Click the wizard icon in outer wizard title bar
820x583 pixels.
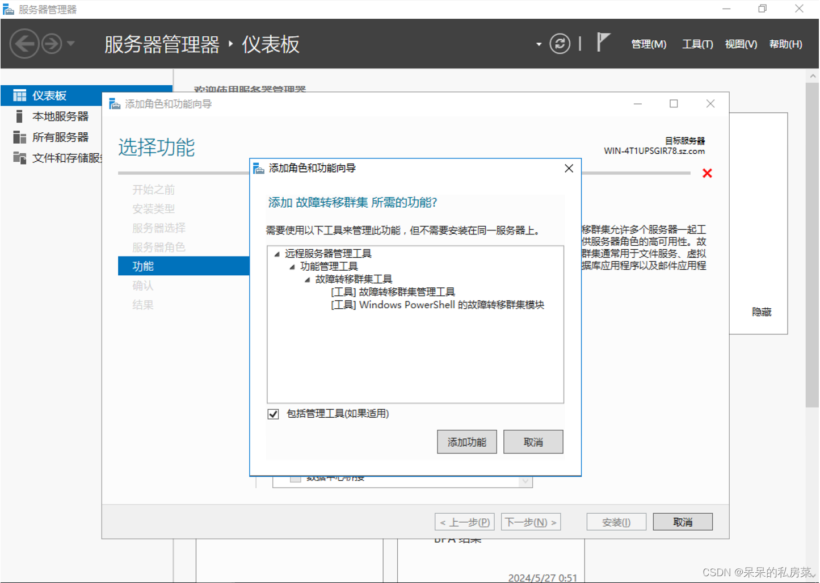tap(115, 104)
